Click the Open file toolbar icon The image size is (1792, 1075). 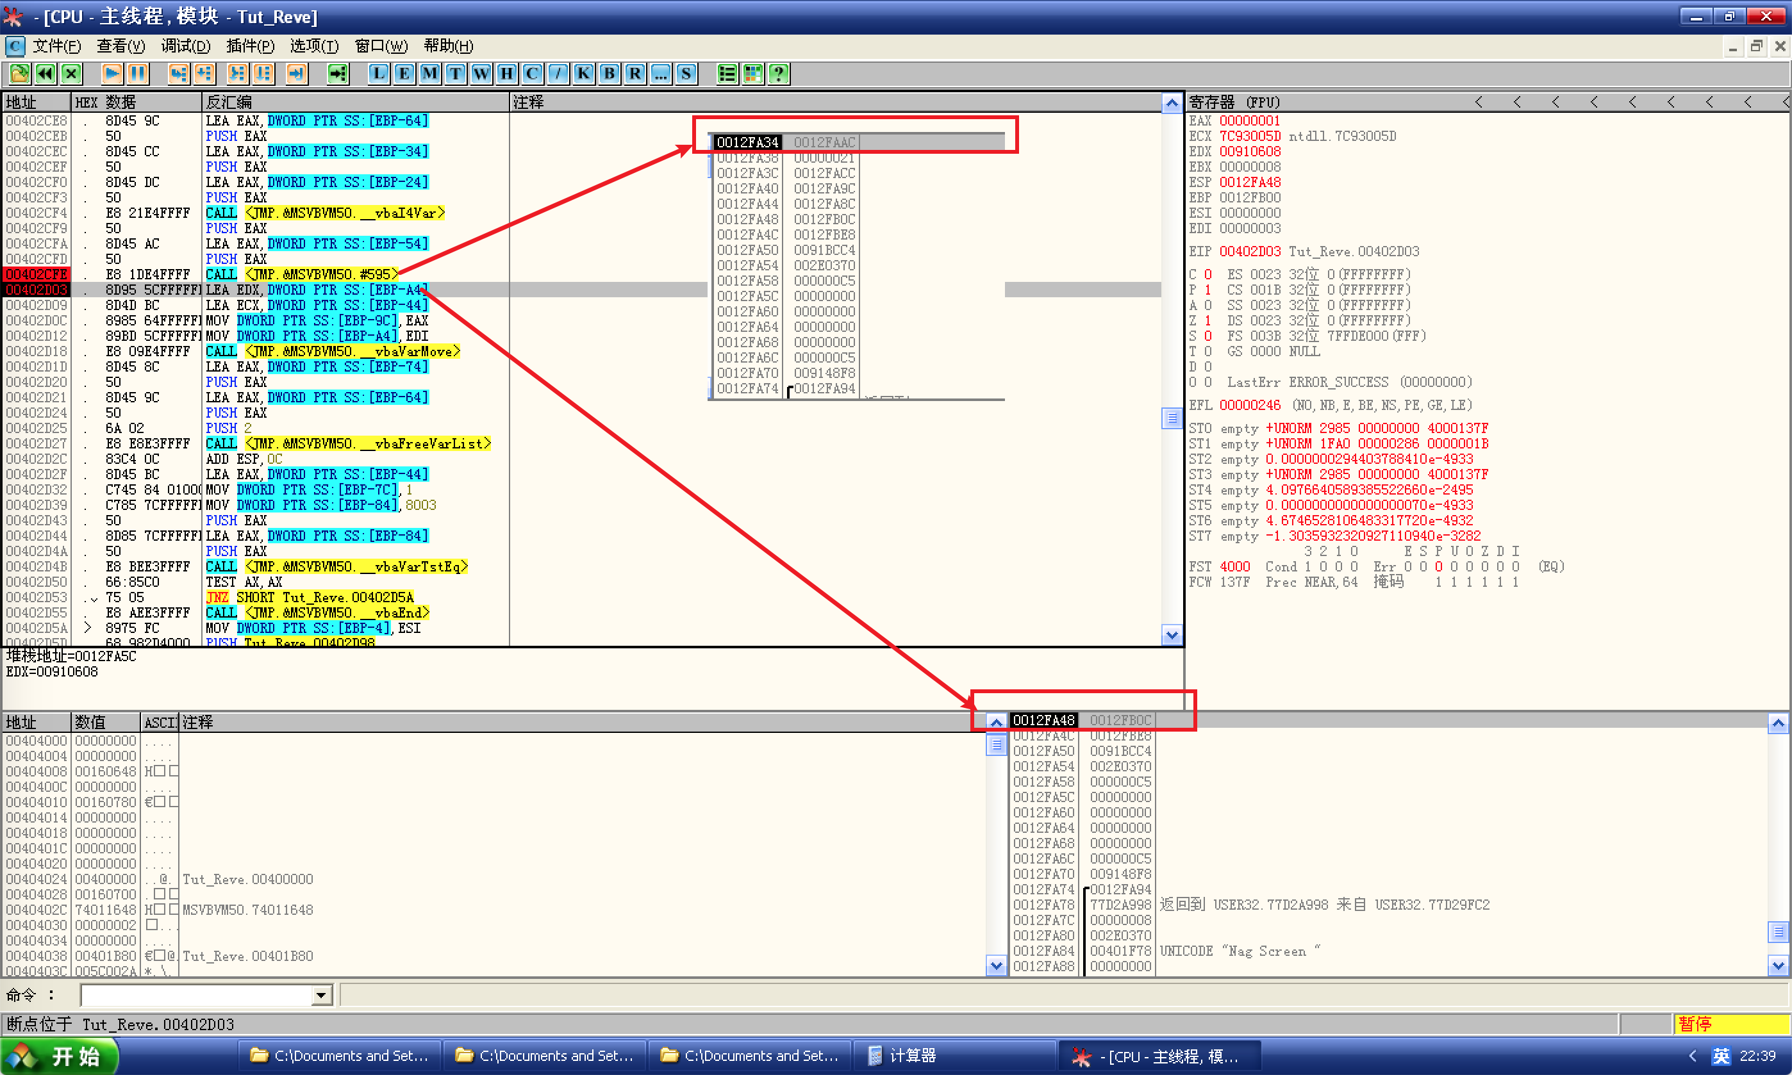click(20, 73)
